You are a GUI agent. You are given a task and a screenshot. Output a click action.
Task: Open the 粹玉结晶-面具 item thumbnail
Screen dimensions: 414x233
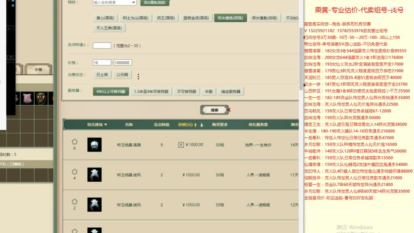[x=94, y=145]
